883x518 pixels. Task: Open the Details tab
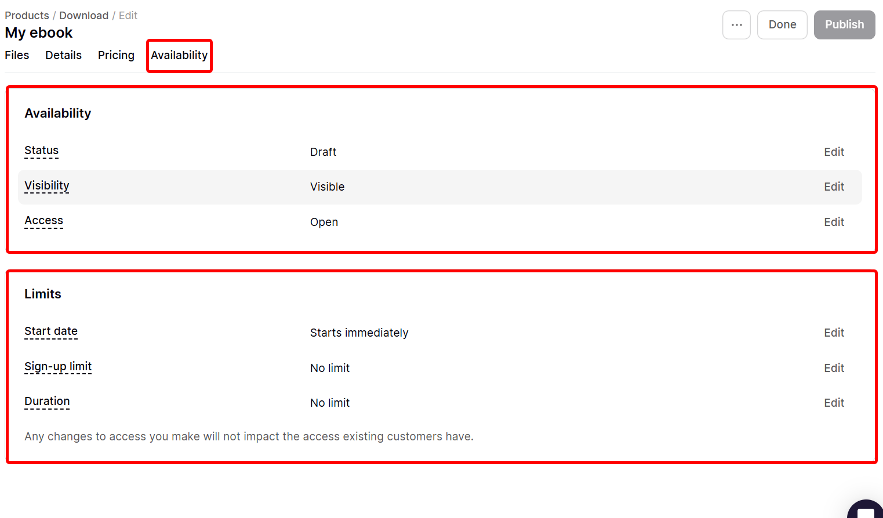point(63,55)
